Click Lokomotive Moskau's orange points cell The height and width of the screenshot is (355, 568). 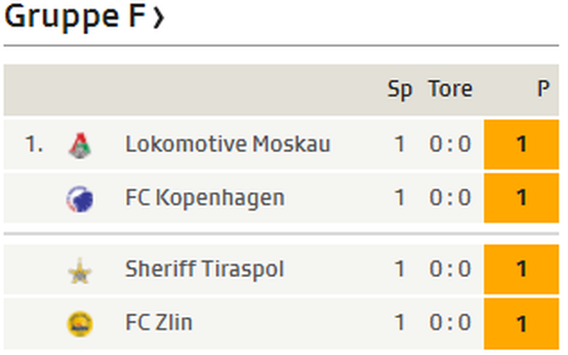pos(521,144)
